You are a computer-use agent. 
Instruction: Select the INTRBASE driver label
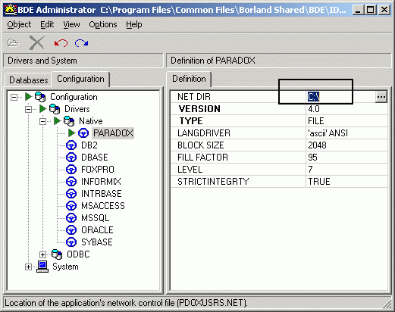pos(101,194)
